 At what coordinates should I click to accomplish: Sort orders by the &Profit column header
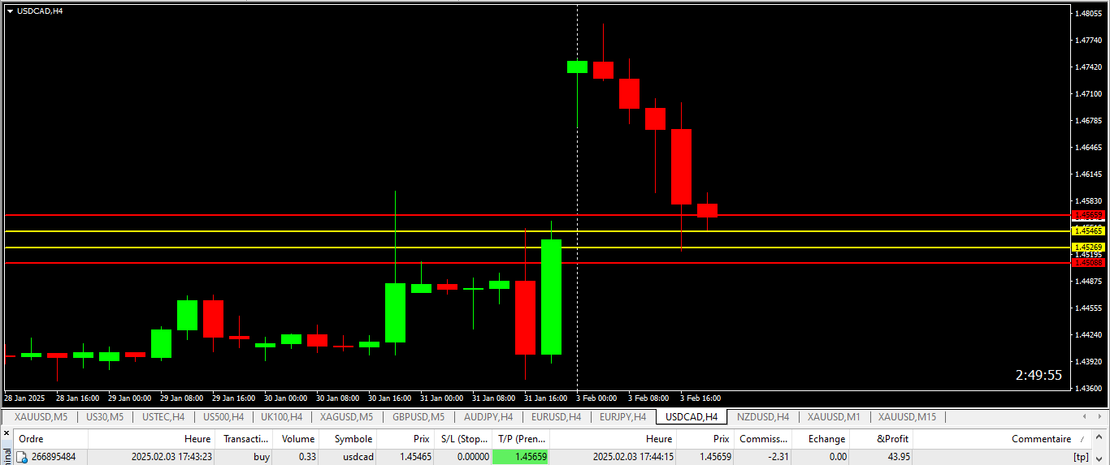(892, 439)
